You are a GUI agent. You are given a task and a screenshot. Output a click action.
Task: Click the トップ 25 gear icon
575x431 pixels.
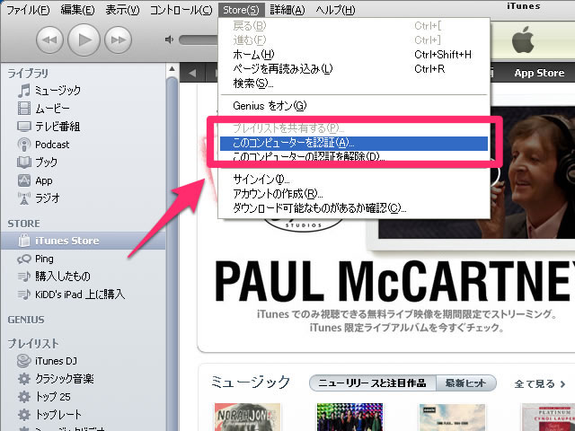tap(24, 397)
